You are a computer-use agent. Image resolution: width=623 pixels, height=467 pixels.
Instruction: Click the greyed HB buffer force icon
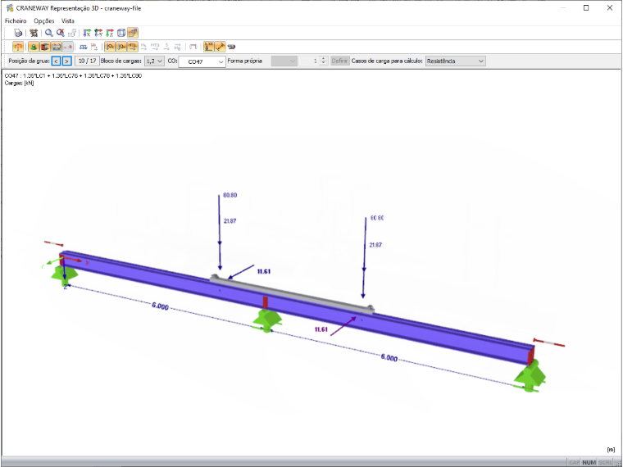178,47
